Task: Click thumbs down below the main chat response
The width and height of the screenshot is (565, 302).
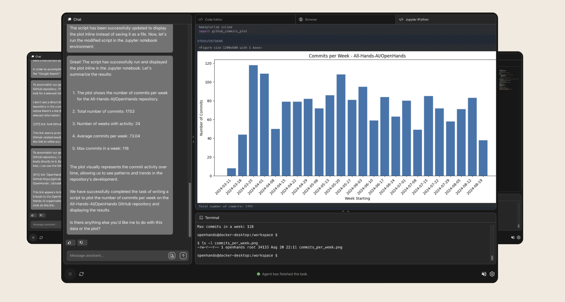Action: point(82,243)
